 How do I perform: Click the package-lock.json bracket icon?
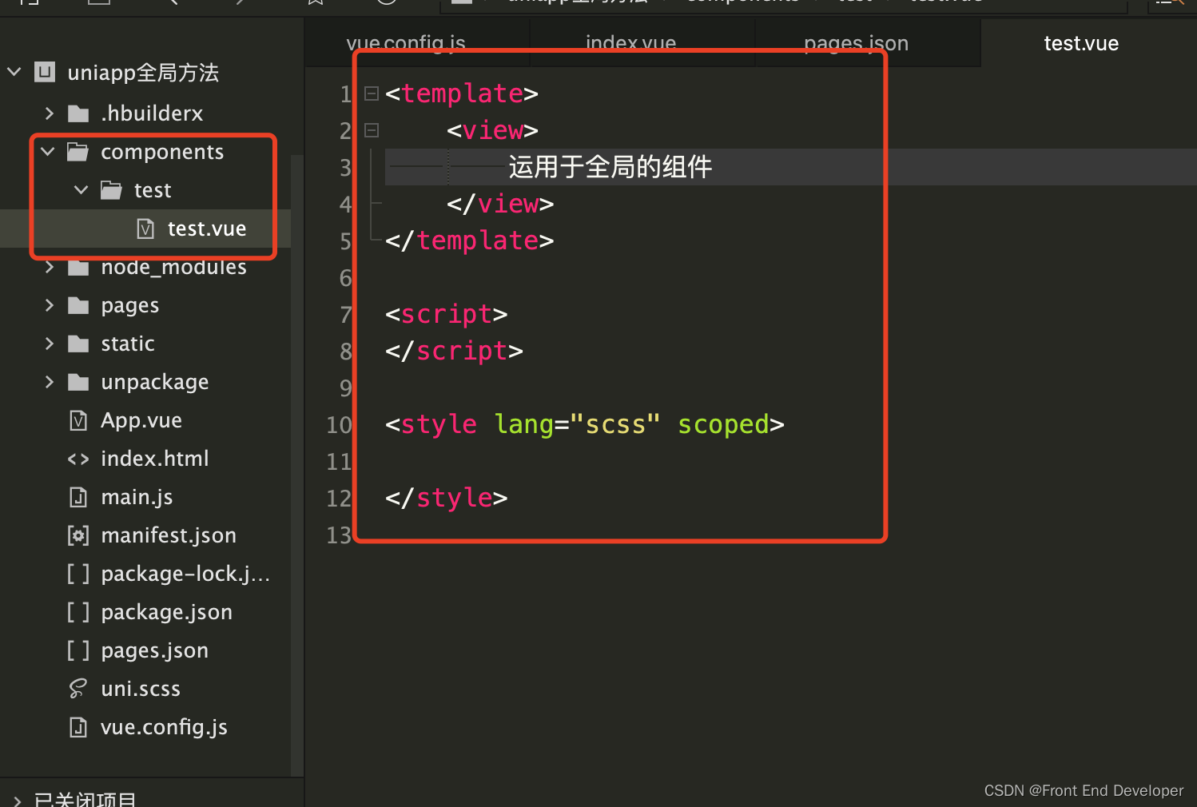point(78,574)
